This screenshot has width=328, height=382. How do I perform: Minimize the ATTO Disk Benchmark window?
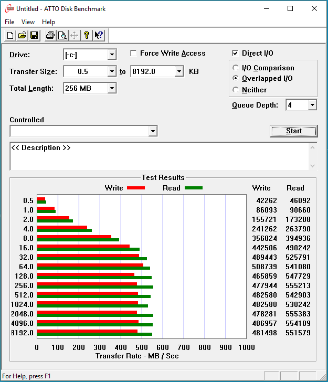point(267,8)
